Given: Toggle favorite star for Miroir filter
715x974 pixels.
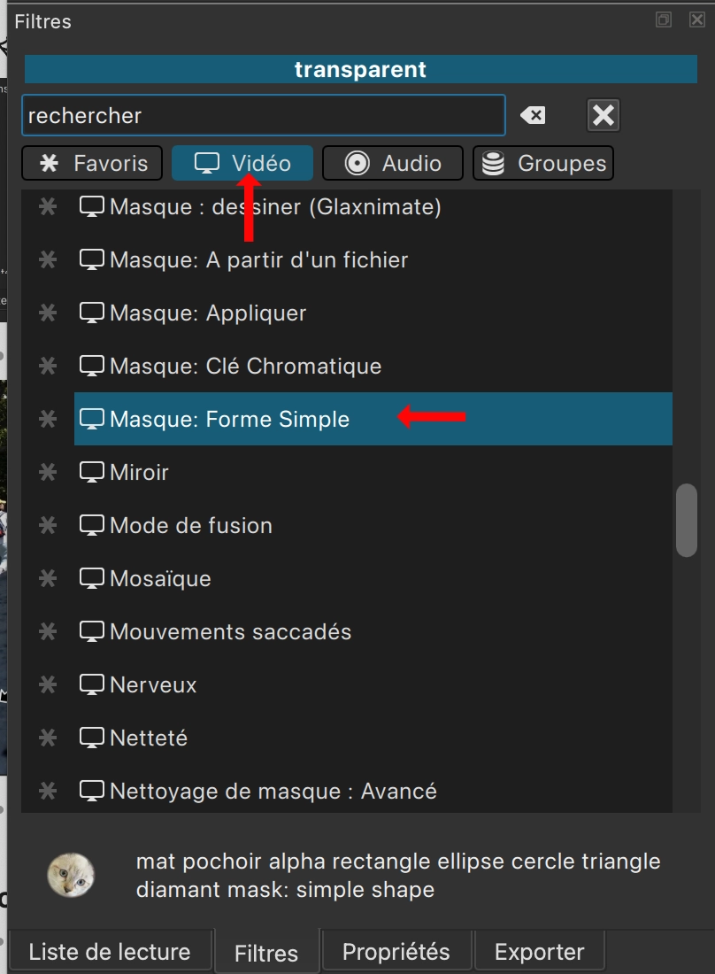Looking at the screenshot, I should pyautogui.click(x=48, y=472).
